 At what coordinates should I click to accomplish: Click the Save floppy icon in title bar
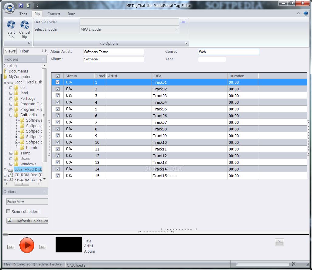coord(21,5)
